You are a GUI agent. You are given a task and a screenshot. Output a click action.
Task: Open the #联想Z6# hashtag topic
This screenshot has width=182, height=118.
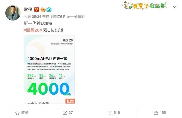[x=33, y=30]
